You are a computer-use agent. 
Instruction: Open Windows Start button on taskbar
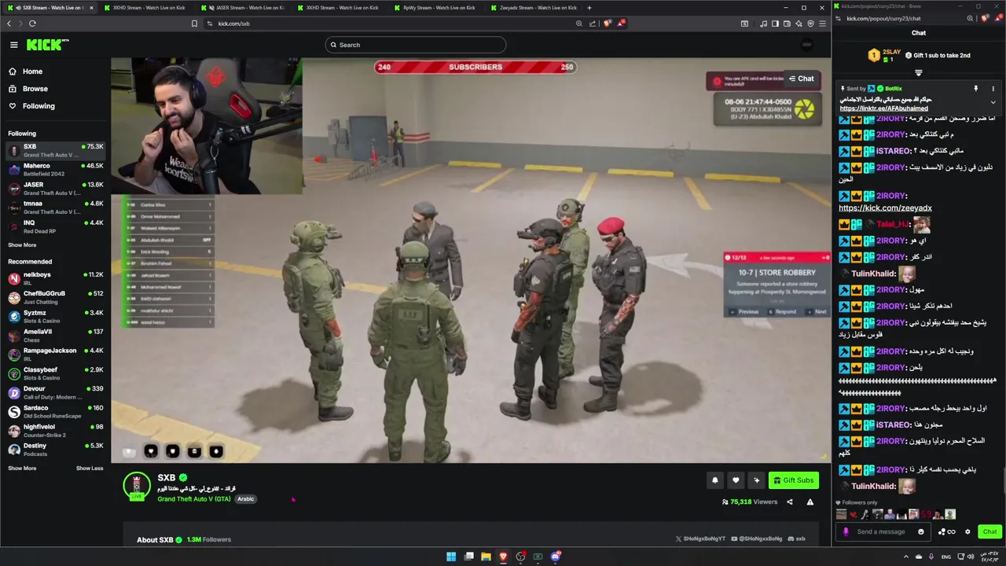point(451,557)
